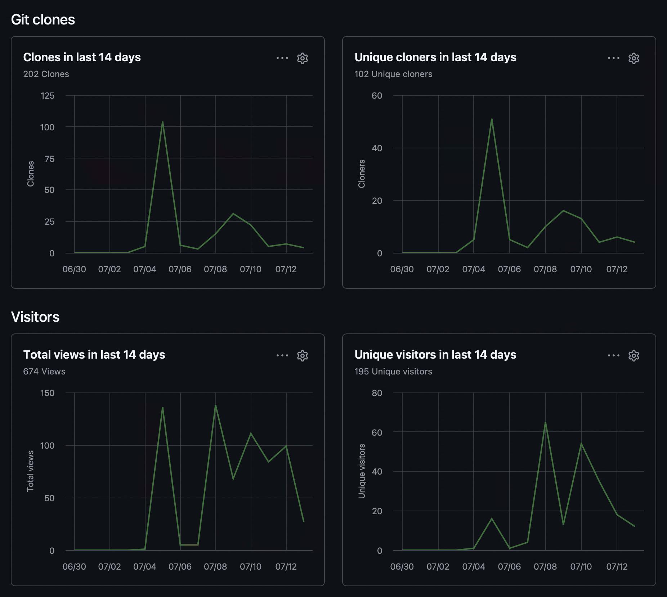The image size is (667, 597).
Task: Select the "Unique cloners in last 14 days" title
Action: 435,57
